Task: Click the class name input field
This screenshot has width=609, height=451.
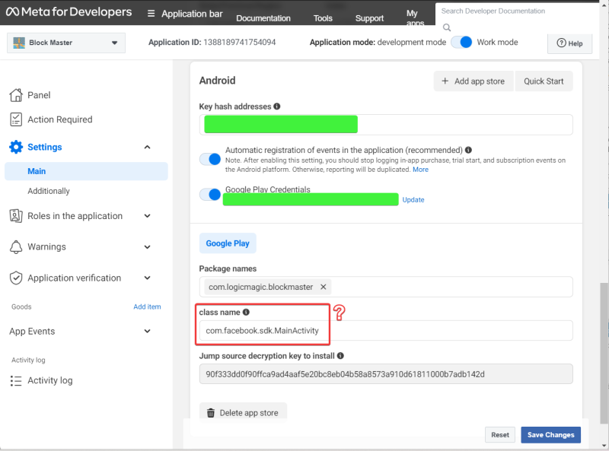Action: [x=386, y=331]
